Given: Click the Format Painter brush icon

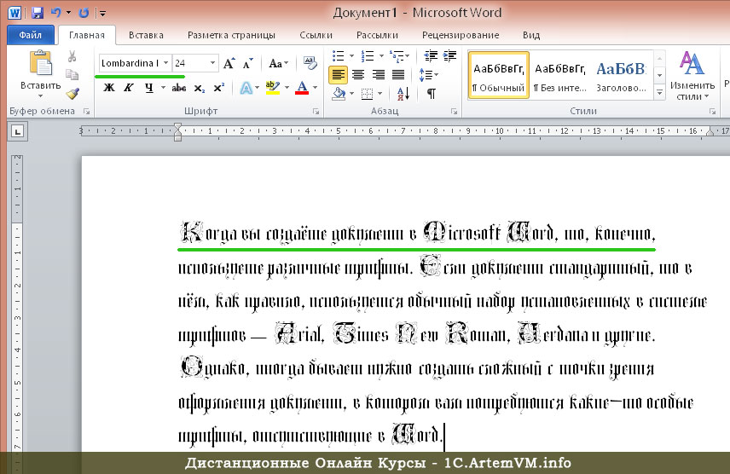Looking at the screenshot, I should pos(72,93).
